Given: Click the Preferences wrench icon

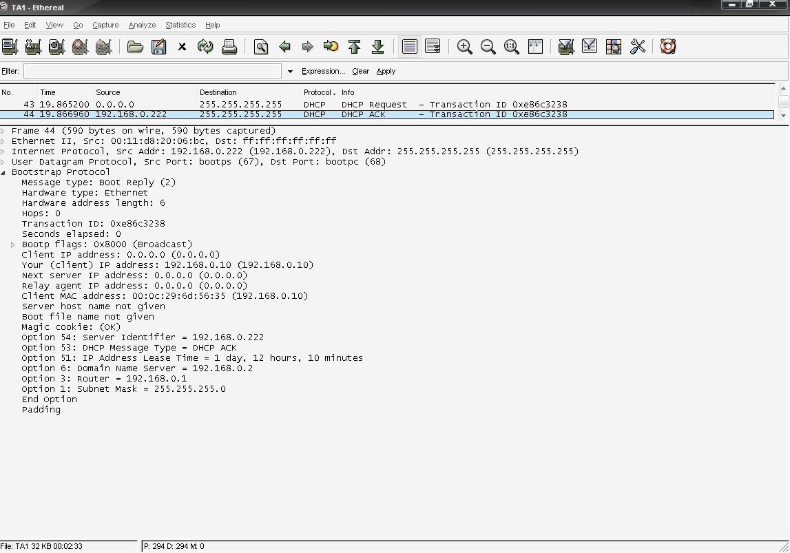Looking at the screenshot, I should (637, 47).
